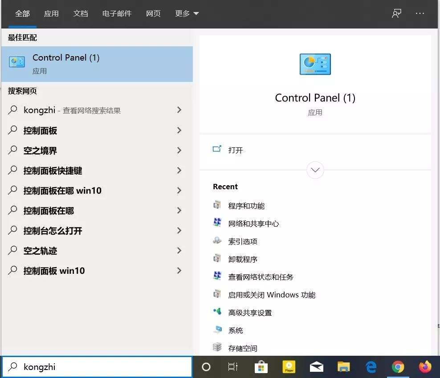This screenshot has width=440, height=378.
Task: Open recent item 程序和功能
Action: tap(246, 206)
